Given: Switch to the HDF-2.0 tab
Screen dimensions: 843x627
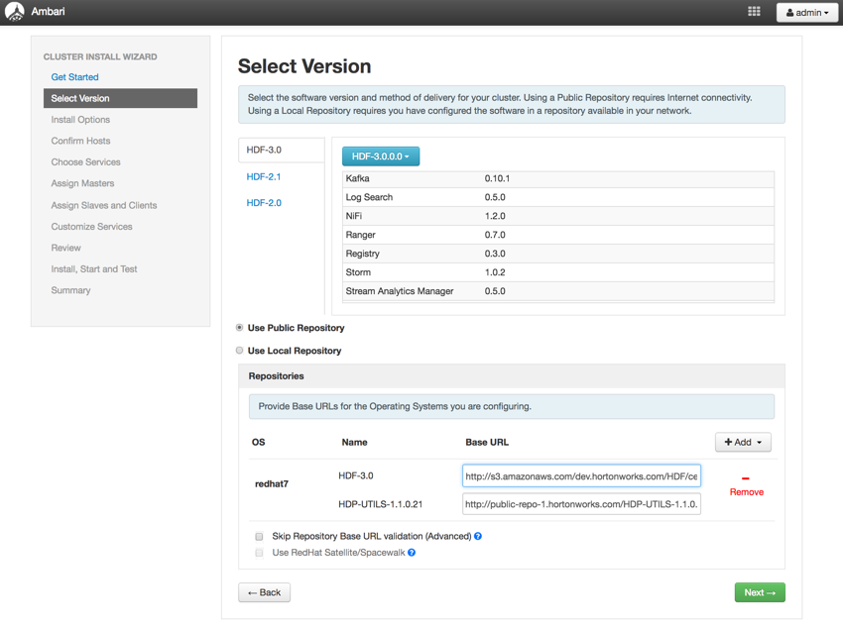Looking at the screenshot, I should pos(264,202).
